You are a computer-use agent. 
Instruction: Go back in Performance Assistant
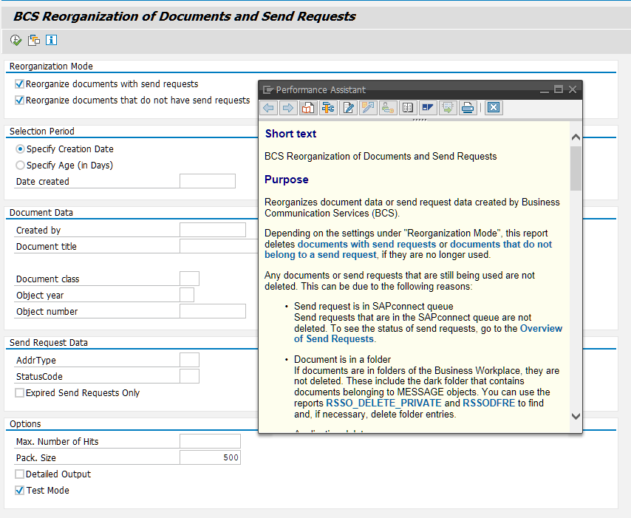pyautogui.click(x=269, y=108)
